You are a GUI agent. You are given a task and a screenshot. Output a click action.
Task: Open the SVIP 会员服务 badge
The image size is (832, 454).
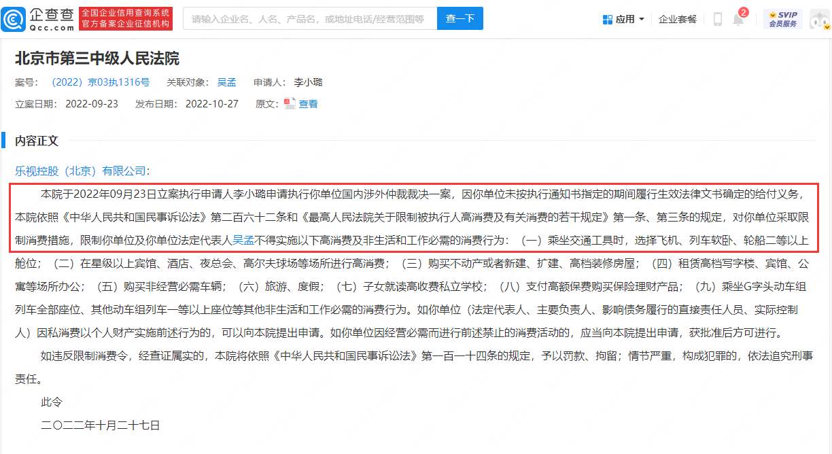(x=782, y=19)
